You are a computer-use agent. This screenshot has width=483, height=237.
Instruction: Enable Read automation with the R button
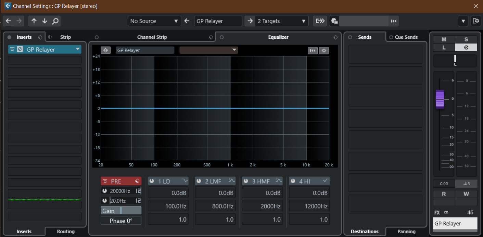(x=444, y=194)
